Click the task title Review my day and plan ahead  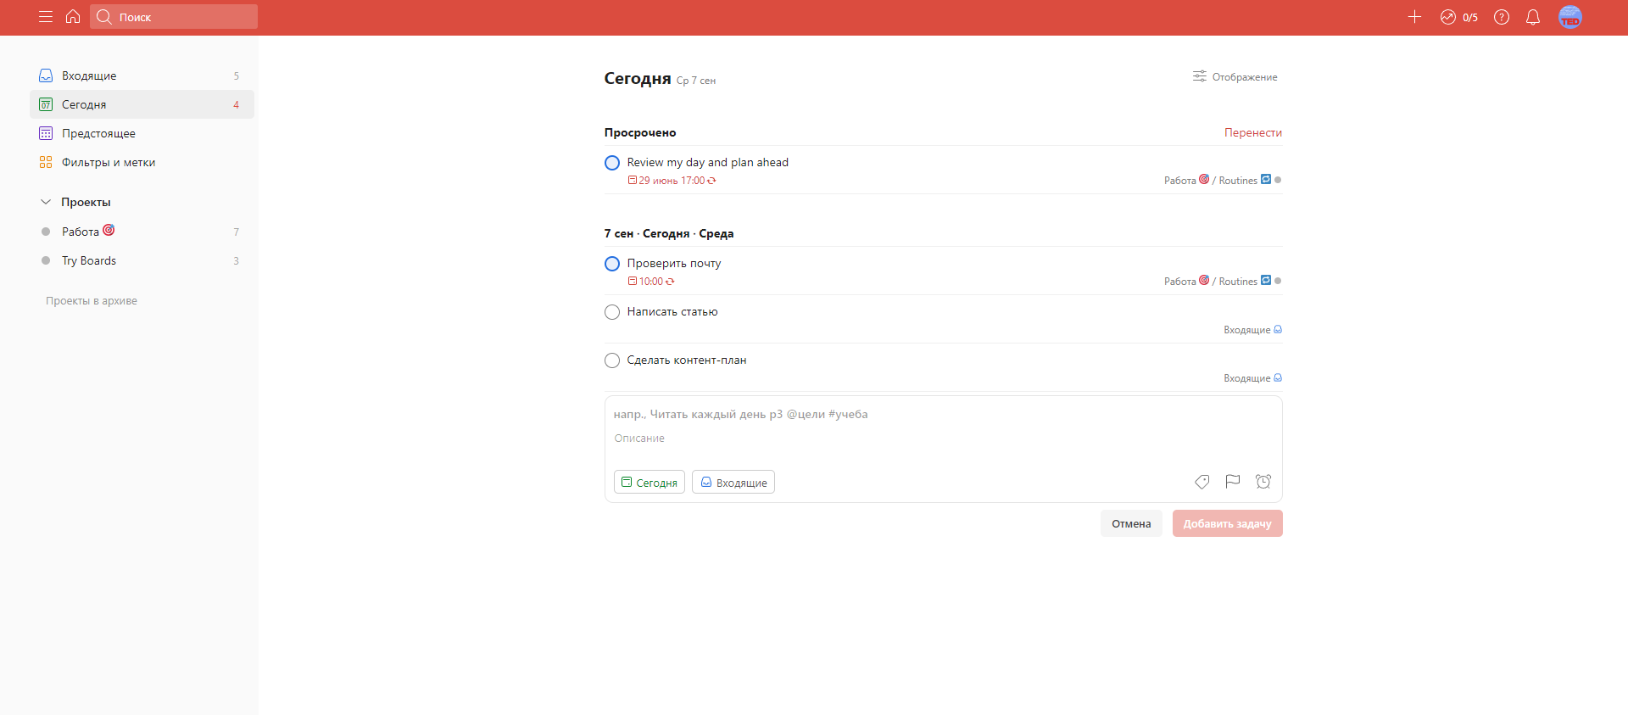coord(708,163)
